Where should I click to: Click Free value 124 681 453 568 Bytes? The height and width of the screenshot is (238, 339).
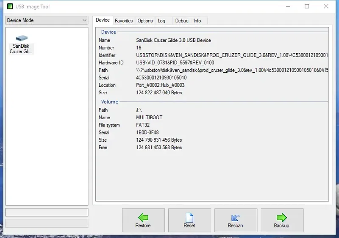tap(159, 148)
